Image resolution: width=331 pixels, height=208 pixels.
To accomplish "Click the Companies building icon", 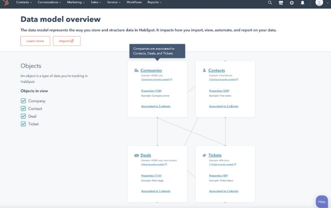I will click(136, 70).
